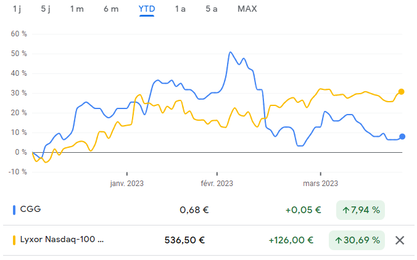Image resolution: width=417 pixels, height=260 pixels.
Task: Remove Lyxor Nasdaq-100 comparison with X
Action: click(x=400, y=240)
